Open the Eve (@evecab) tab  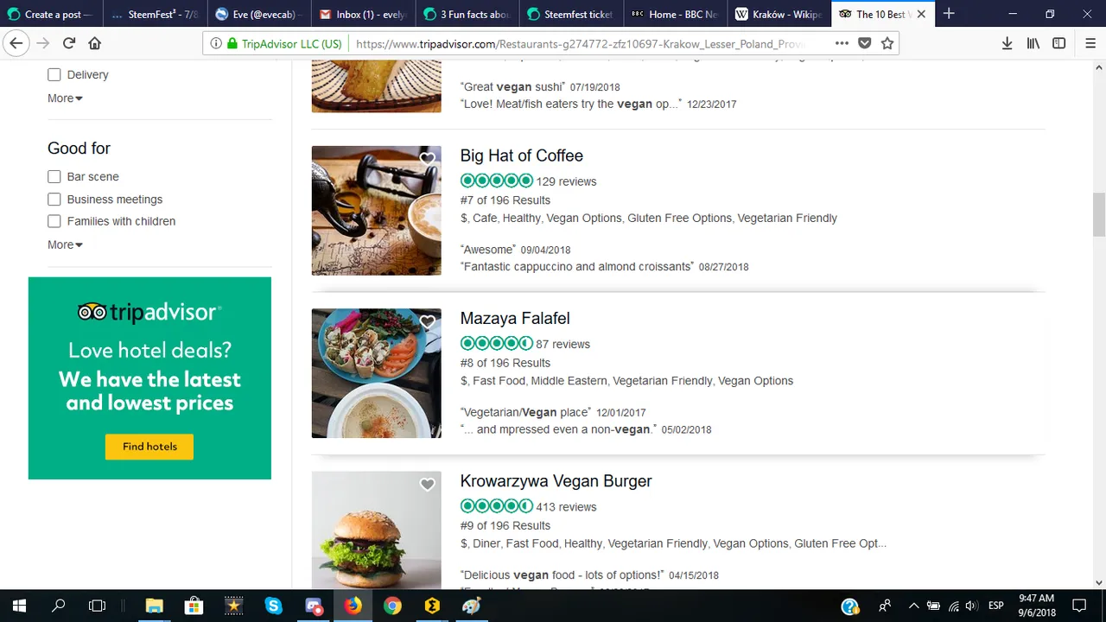coord(258,14)
